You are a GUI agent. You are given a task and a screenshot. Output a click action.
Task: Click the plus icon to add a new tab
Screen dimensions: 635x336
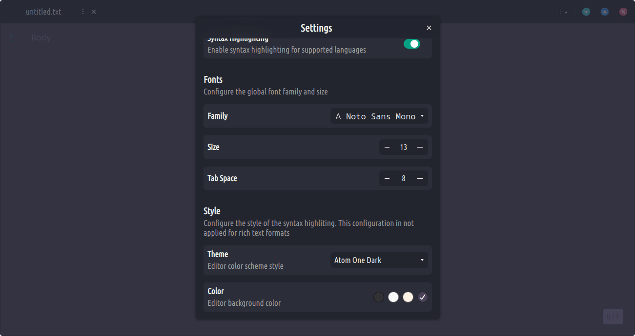click(560, 12)
